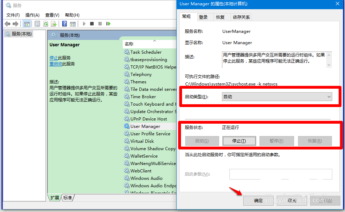Viewport: 345px width, 212px height.
Task: Click the Refresh icon in toolbar
Action: coord(46,24)
